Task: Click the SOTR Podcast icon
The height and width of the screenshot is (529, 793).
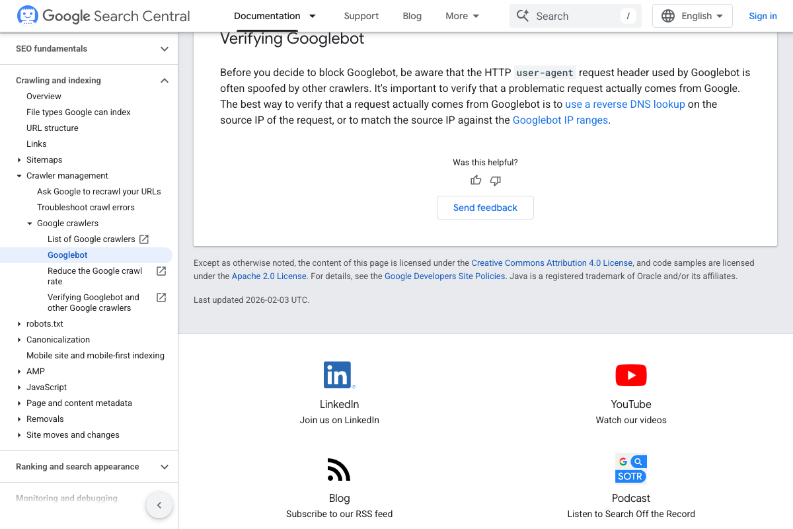Action: [631, 469]
